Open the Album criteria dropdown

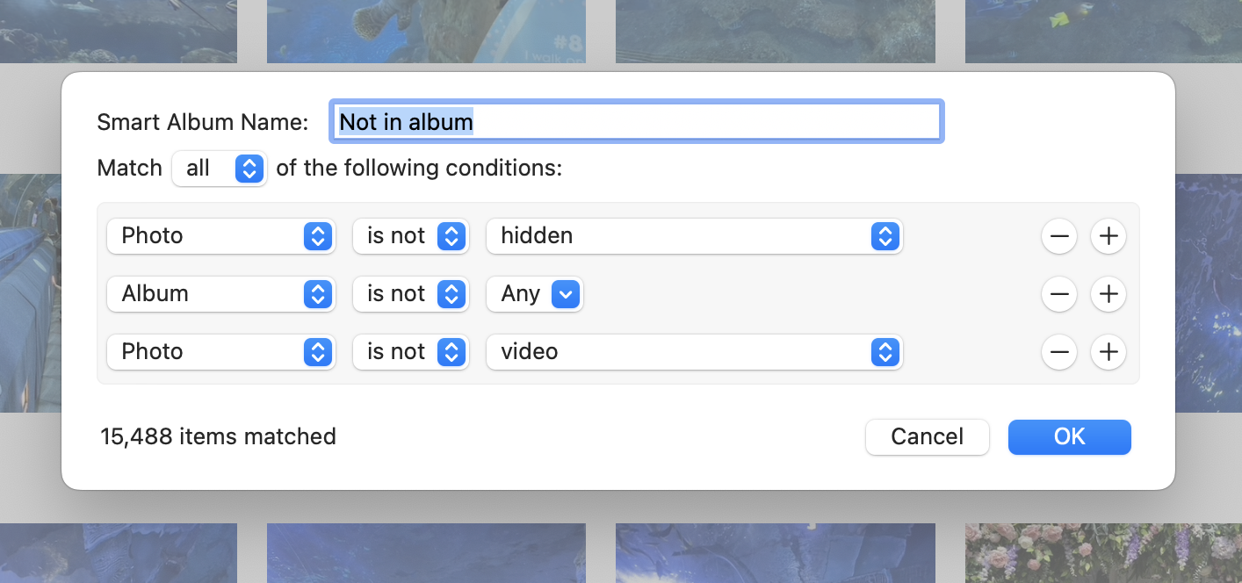point(220,294)
